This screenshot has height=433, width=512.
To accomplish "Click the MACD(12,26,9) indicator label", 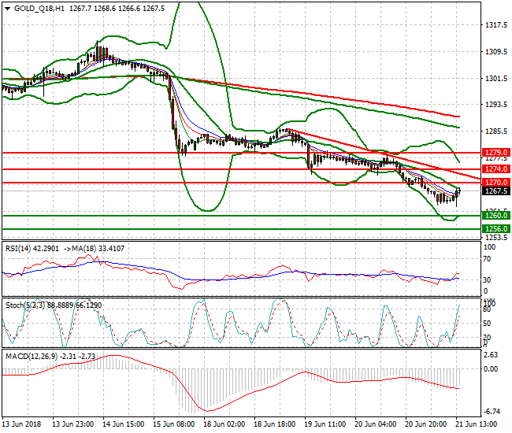I will [32, 357].
